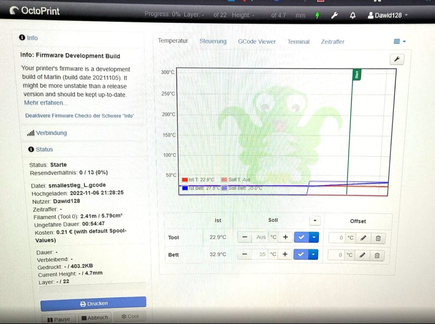Confirm Bett target temperature checkmark
435x324 pixels.
(x=301, y=254)
